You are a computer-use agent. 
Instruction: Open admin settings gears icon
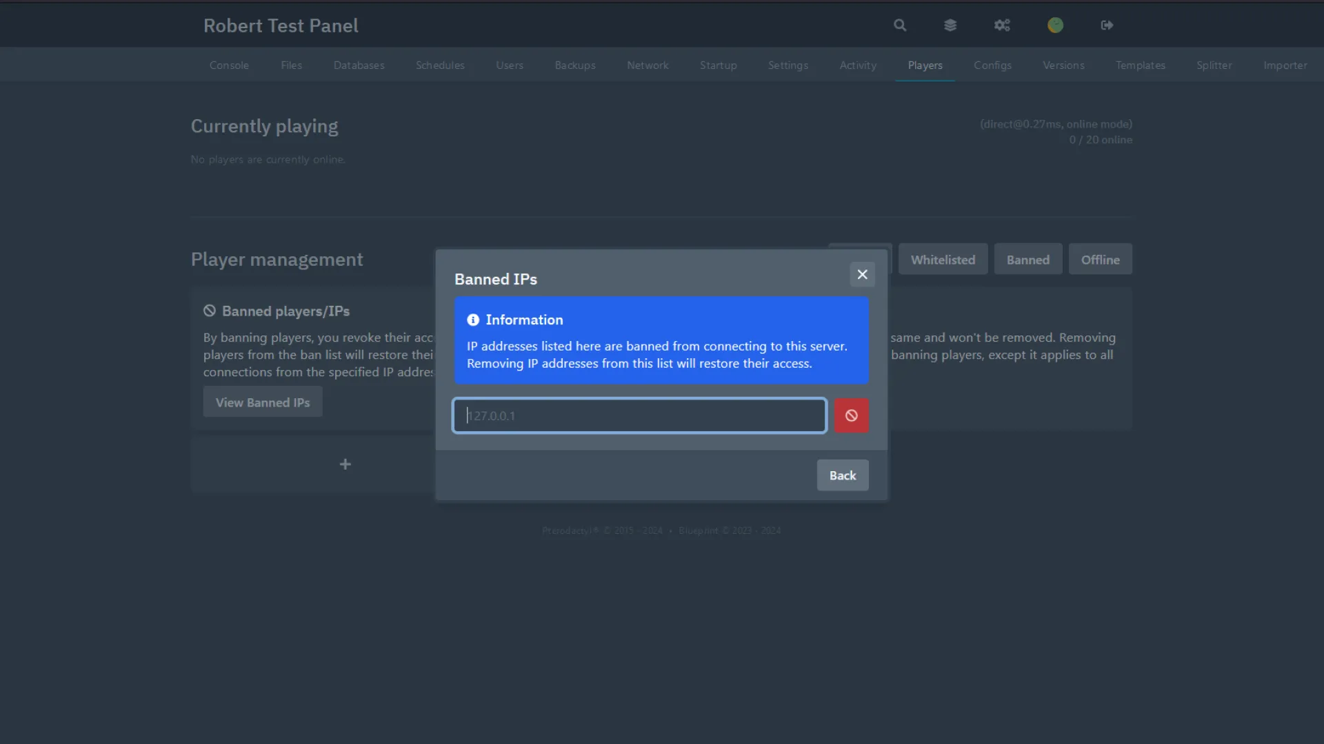(1002, 25)
